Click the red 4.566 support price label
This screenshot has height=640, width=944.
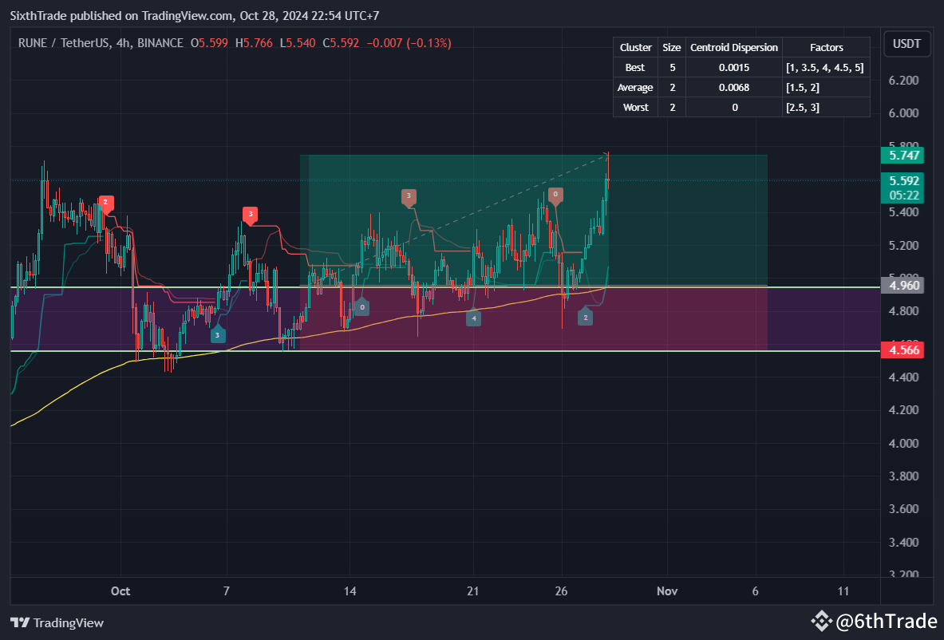[x=903, y=350]
